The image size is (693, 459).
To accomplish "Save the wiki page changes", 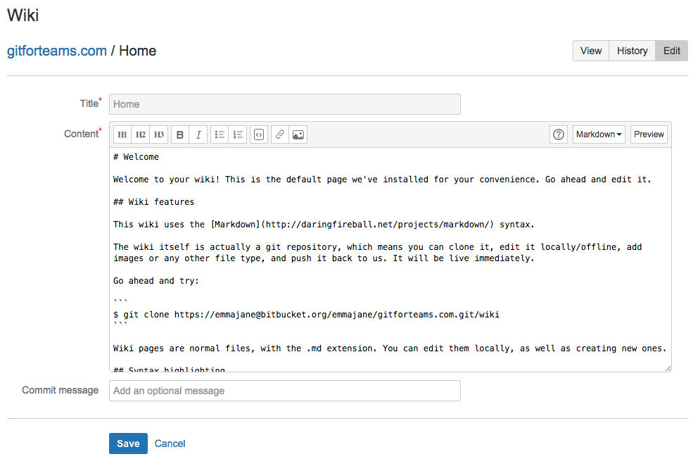I will 127,443.
